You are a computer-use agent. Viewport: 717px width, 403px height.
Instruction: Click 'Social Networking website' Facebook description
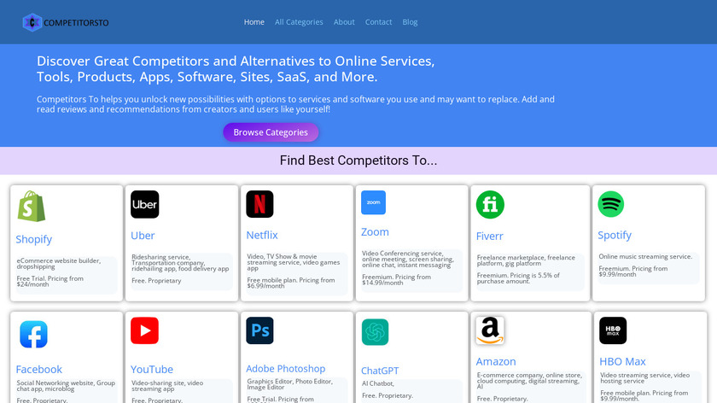pyautogui.click(x=66, y=386)
